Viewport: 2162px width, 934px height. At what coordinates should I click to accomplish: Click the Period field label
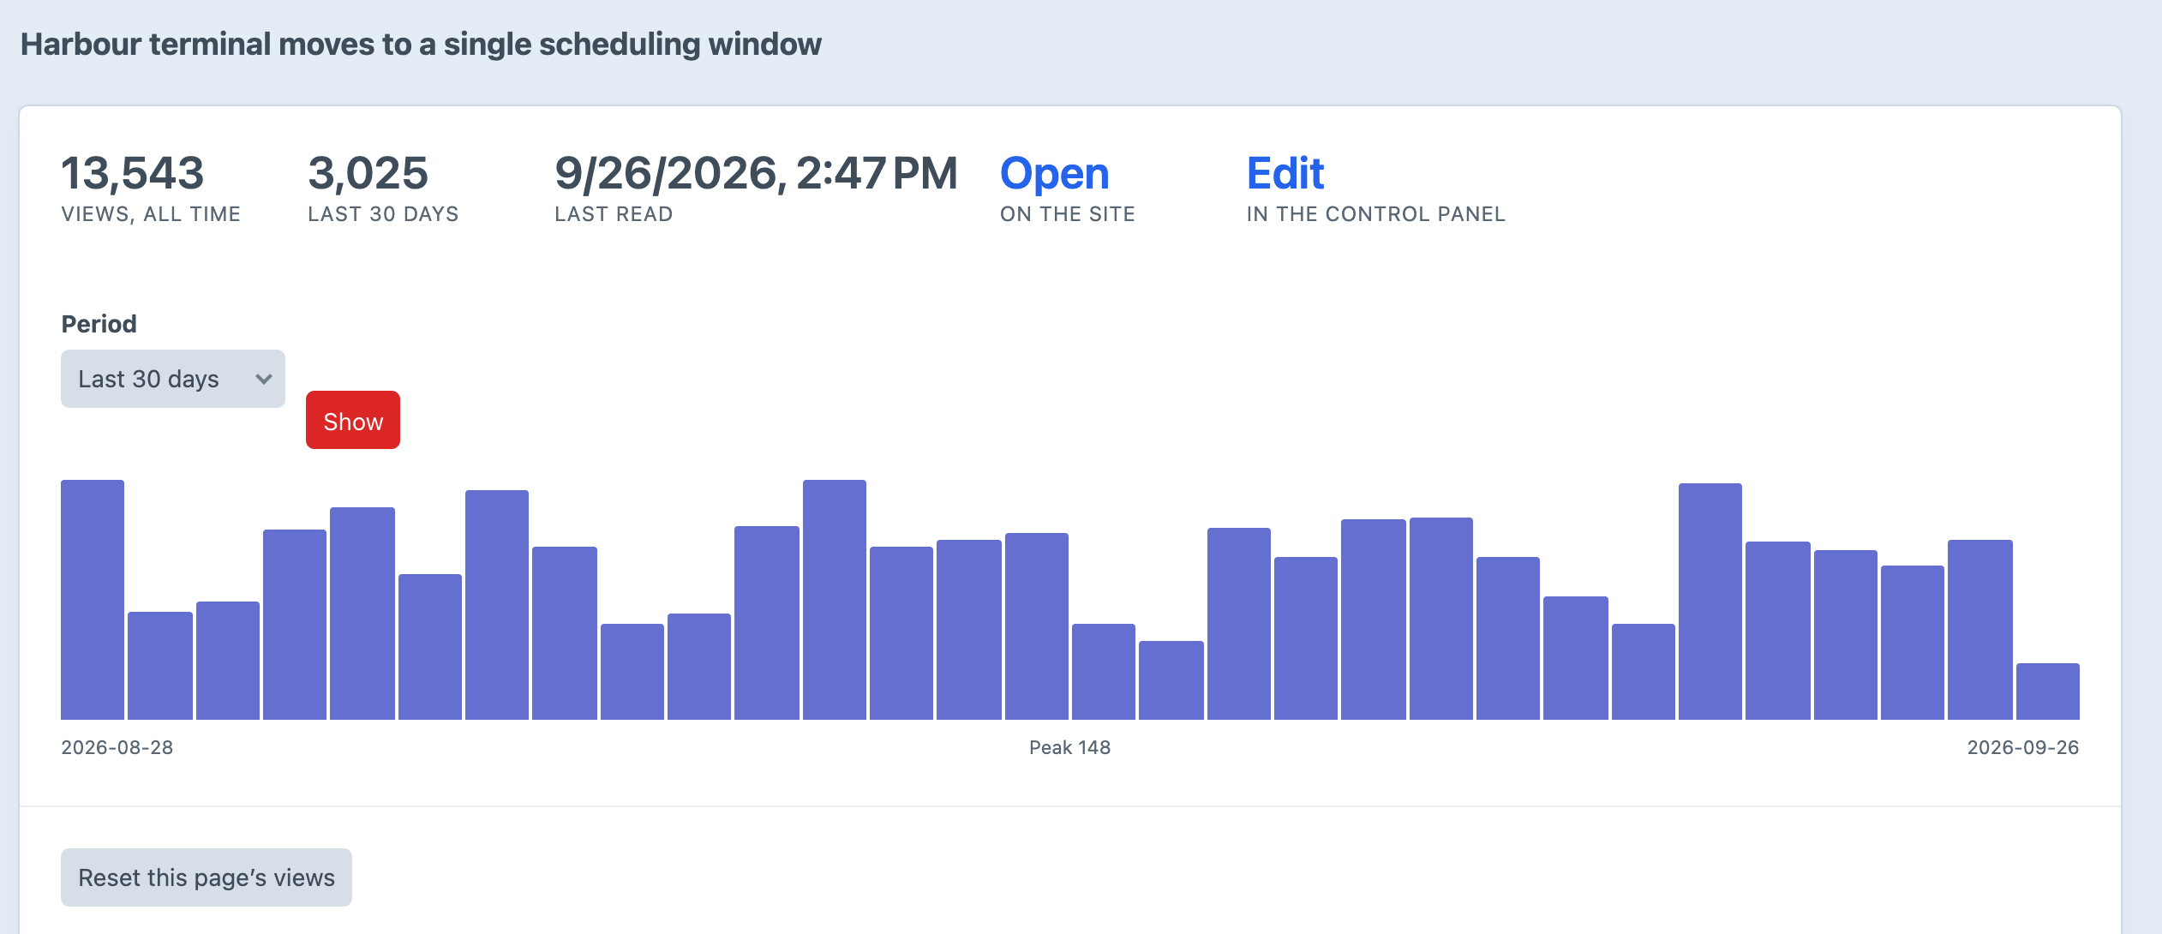coord(99,324)
